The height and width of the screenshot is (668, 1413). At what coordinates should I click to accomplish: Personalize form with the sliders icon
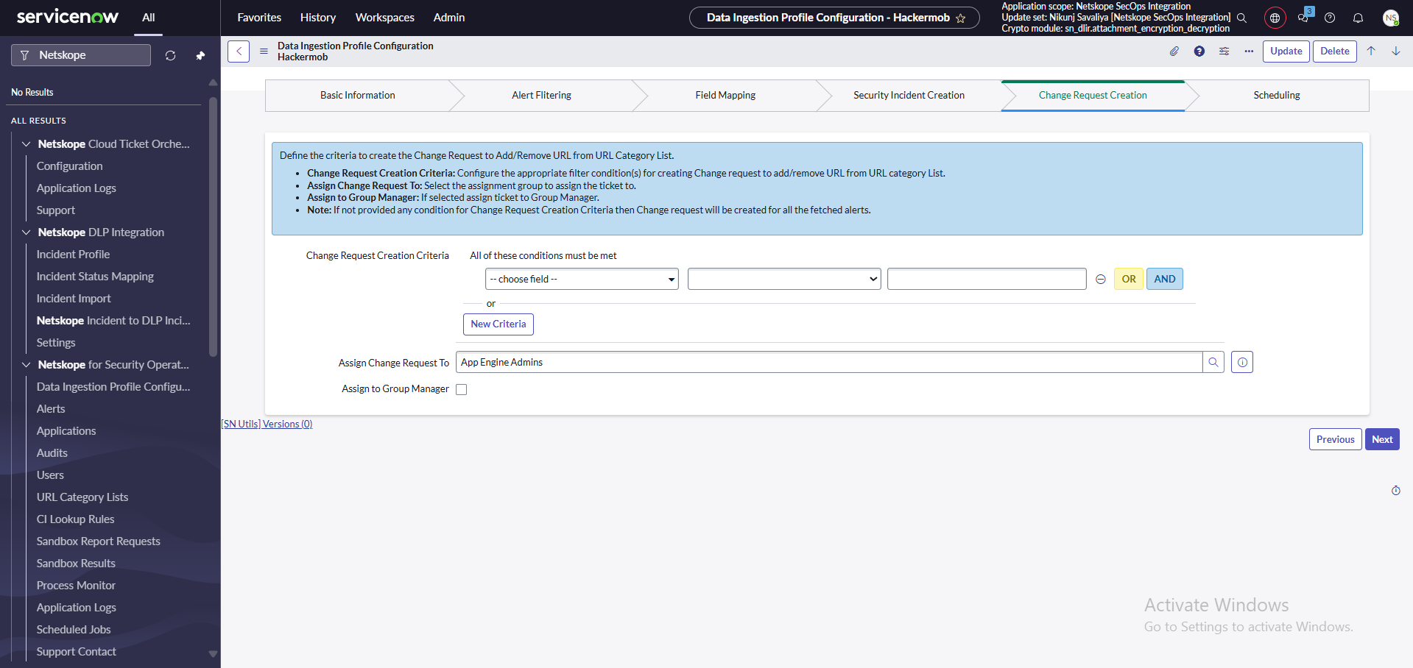[1224, 51]
